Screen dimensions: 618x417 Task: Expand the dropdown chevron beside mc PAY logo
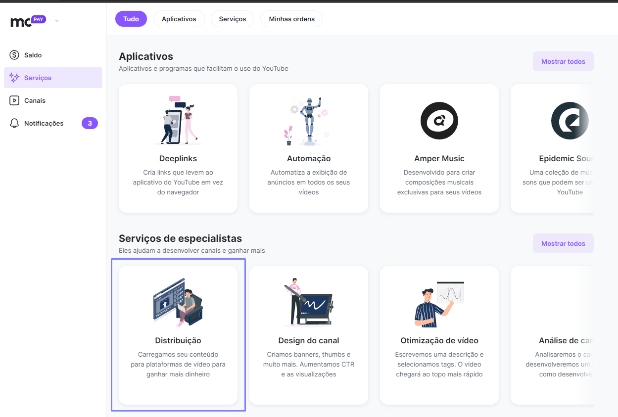[57, 21]
